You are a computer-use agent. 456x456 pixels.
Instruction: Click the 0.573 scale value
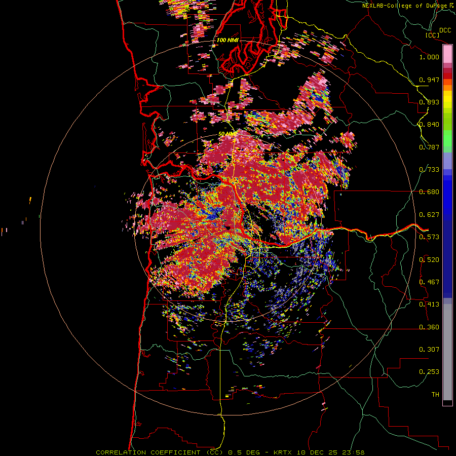[x=429, y=237]
